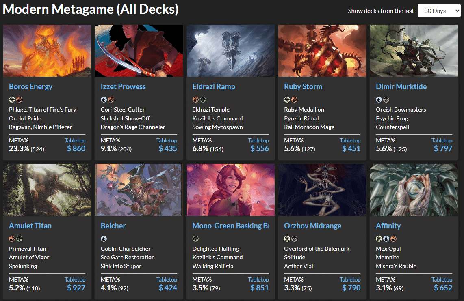
Task: Click the red mana icon under Ruby Storm
Action: 295,99
